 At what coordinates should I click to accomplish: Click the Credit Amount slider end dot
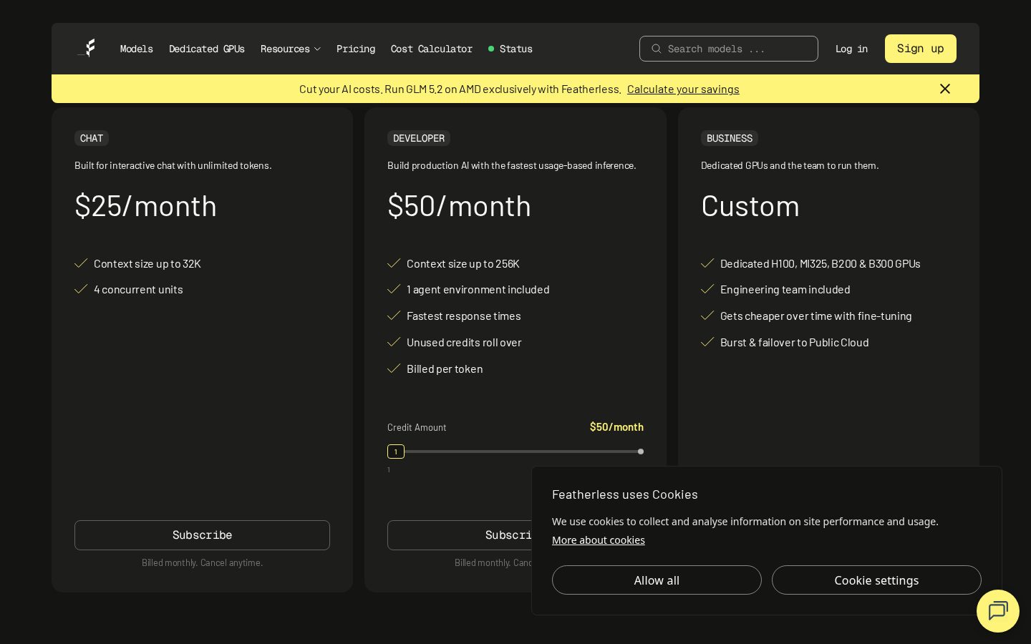tap(641, 452)
